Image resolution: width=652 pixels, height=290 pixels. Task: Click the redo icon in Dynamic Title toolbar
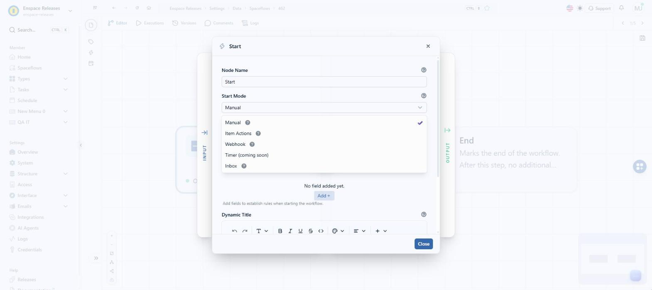[245, 231]
